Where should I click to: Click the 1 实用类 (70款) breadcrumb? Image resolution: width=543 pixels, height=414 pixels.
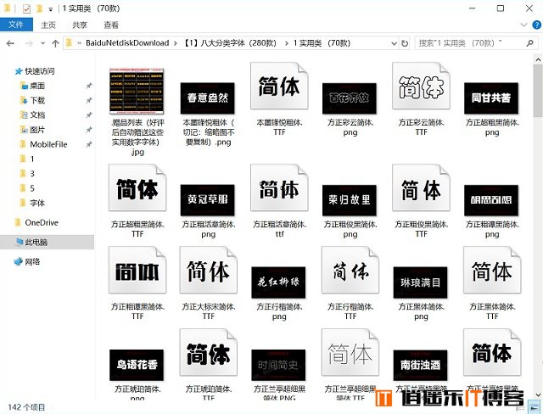click(322, 43)
